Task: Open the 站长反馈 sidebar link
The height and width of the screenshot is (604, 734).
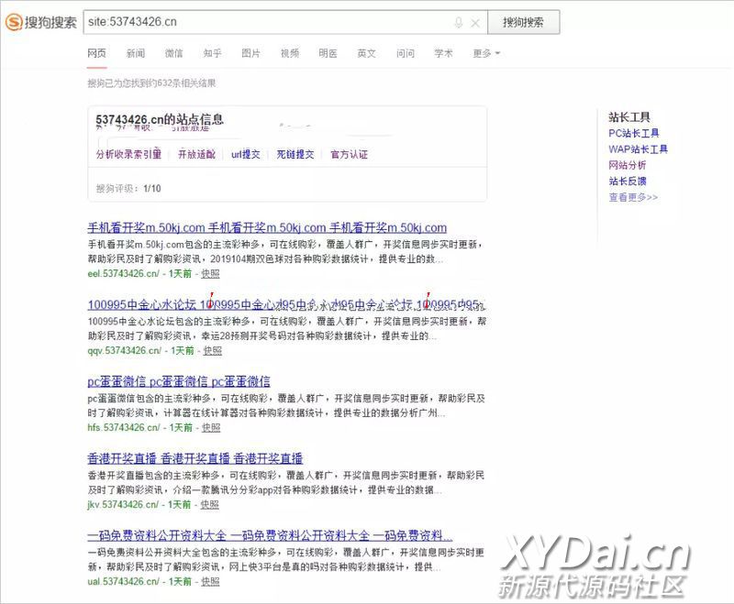Action: pyautogui.click(x=628, y=181)
